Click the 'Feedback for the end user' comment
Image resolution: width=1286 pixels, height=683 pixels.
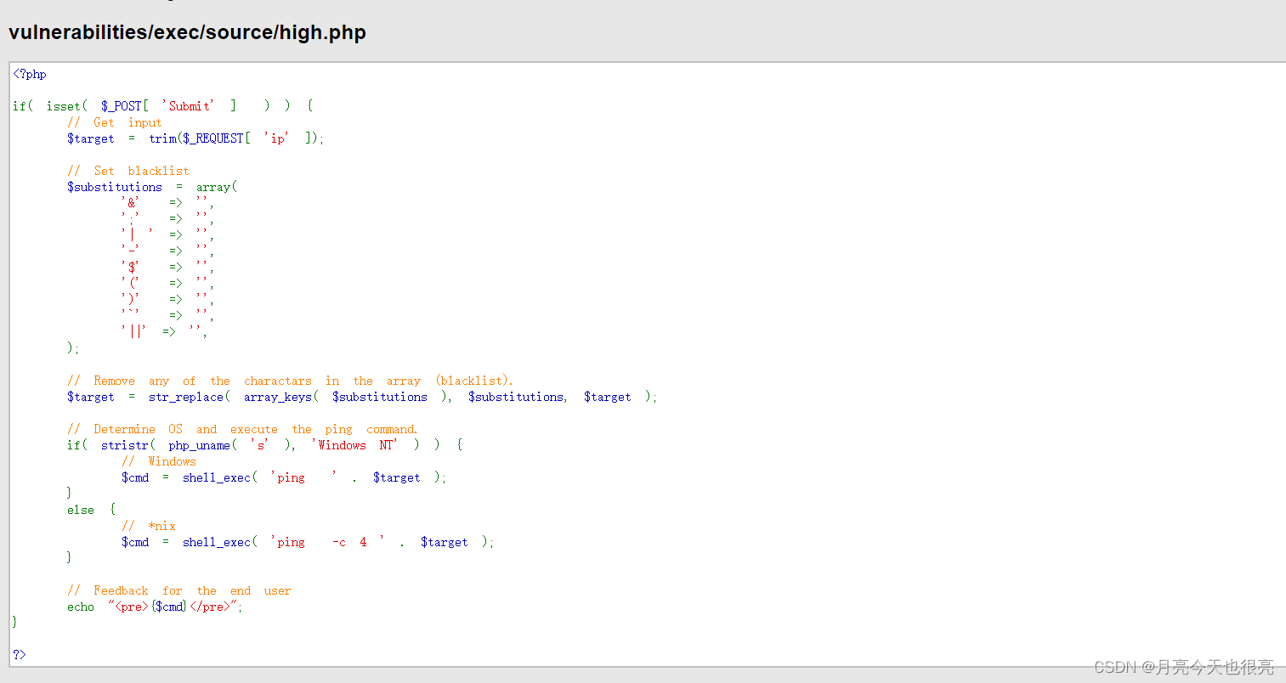point(179,590)
